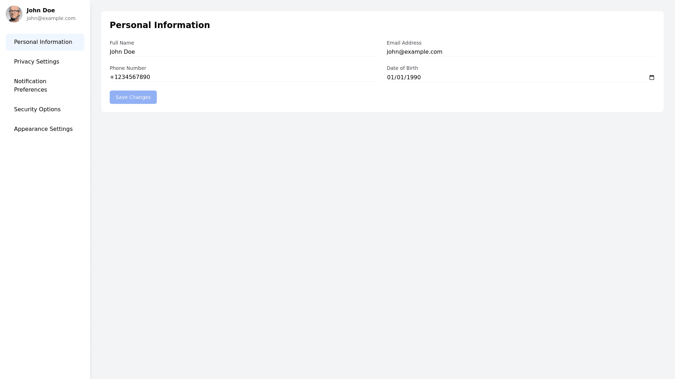Click John Doe's profile avatar photo
Screen dimensions: 675x379
click(14, 14)
